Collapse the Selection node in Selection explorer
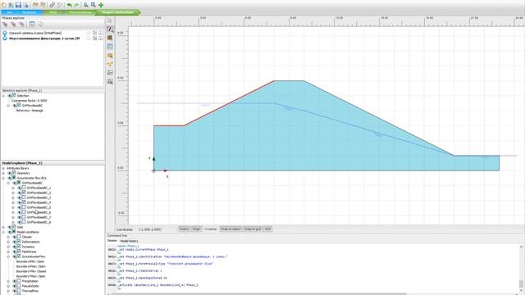525x295 pixels. pyautogui.click(x=3, y=96)
